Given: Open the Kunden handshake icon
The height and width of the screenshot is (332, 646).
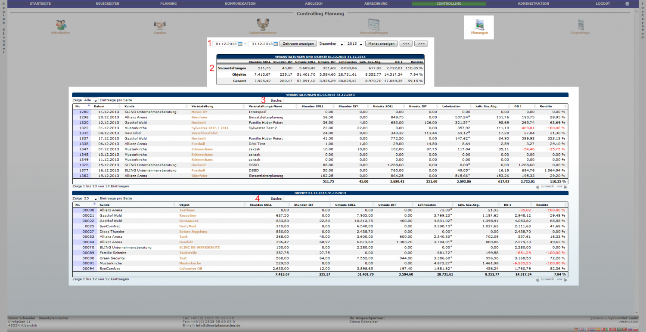Looking at the screenshot, I should (160, 25).
